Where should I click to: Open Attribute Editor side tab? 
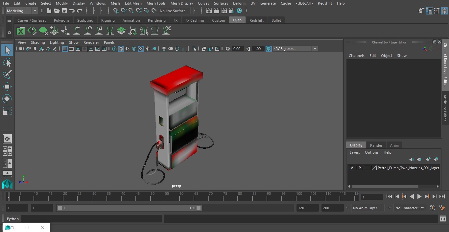(x=445, y=108)
